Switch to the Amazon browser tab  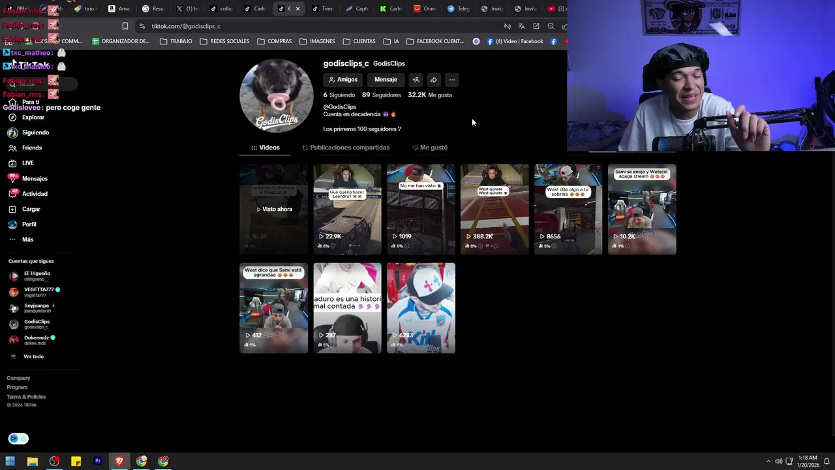pyautogui.click(x=119, y=8)
